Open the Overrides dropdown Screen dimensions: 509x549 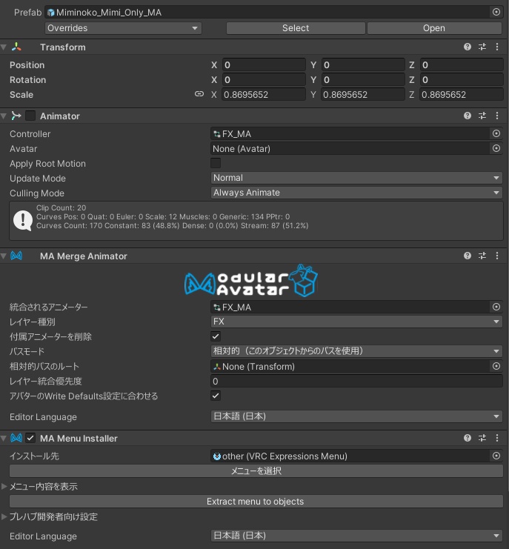tap(123, 28)
